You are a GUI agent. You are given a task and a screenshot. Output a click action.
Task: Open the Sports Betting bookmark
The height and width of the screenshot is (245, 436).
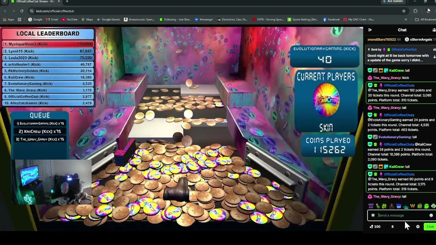pos(302,19)
